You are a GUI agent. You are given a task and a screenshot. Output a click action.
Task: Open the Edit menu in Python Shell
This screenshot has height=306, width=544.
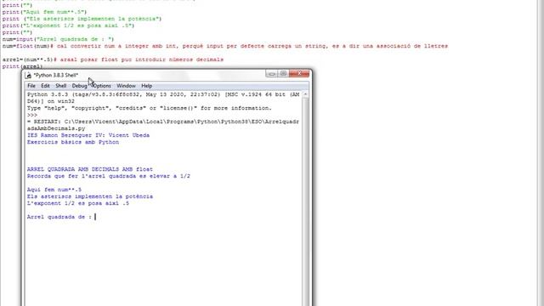[x=45, y=86]
